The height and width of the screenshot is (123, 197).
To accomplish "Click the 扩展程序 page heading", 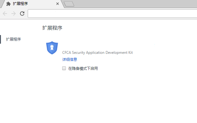I will [x=52, y=28].
